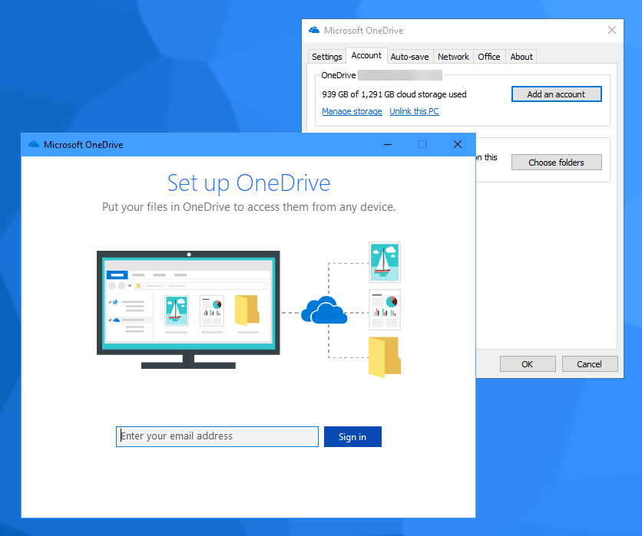
Task: Click the Put your files in OneDrive subtitle
Action: 249,207
